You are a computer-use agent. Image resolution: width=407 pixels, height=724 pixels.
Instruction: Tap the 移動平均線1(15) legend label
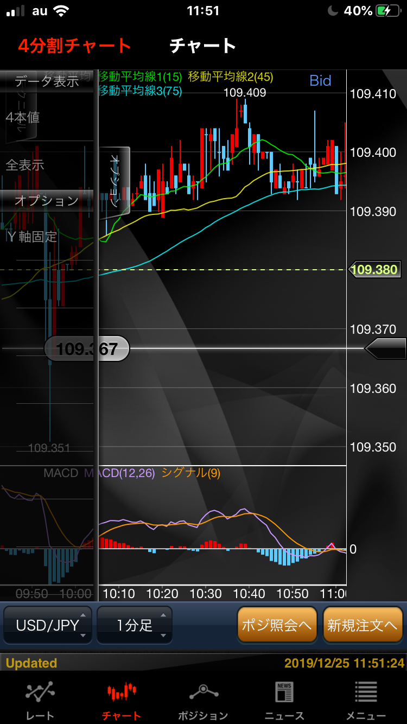click(x=141, y=78)
